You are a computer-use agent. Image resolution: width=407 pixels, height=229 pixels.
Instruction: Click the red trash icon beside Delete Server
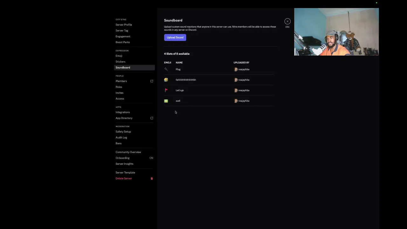[x=152, y=178]
